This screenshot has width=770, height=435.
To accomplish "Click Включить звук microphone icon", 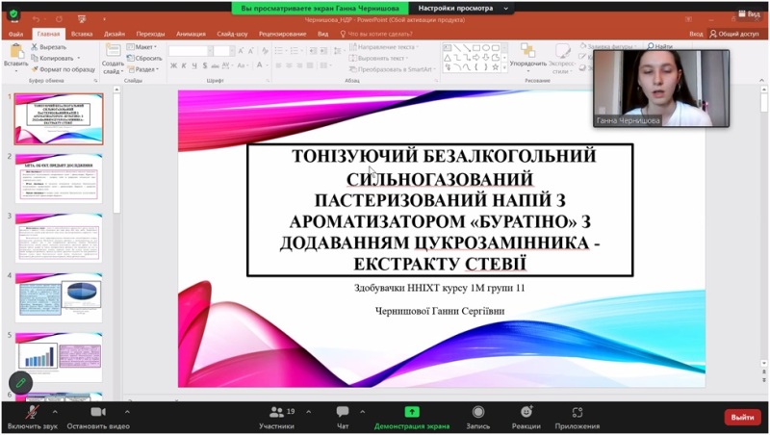I will pyautogui.click(x=33, y=412).
